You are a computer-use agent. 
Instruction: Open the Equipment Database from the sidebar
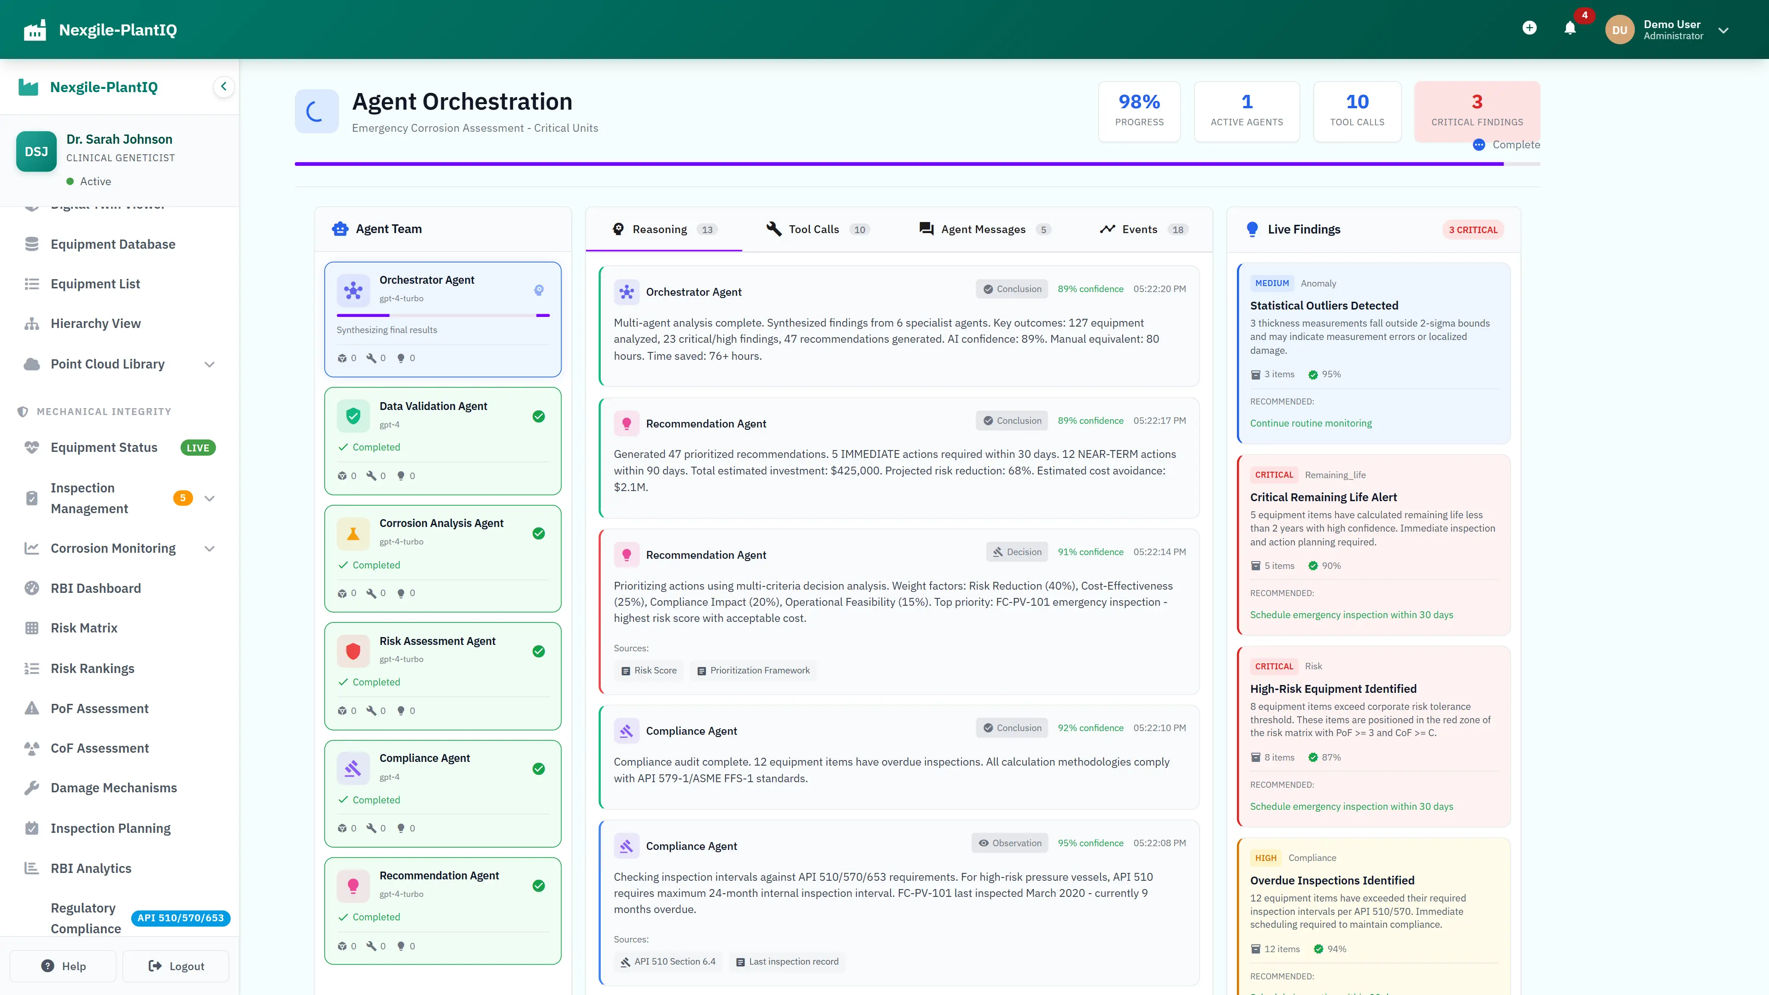coord(112,244)
